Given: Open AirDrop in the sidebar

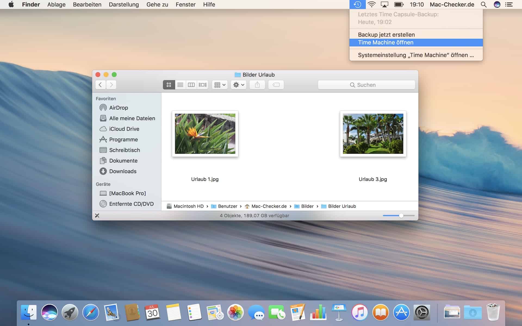Looking at the screenshot, I should [119, 108].
